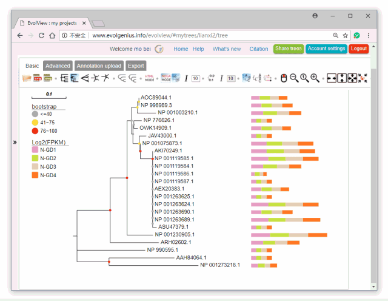Open tree file with the folder icon
The width and height of the screenshot is (388, 301).
(x=27, y=78)
